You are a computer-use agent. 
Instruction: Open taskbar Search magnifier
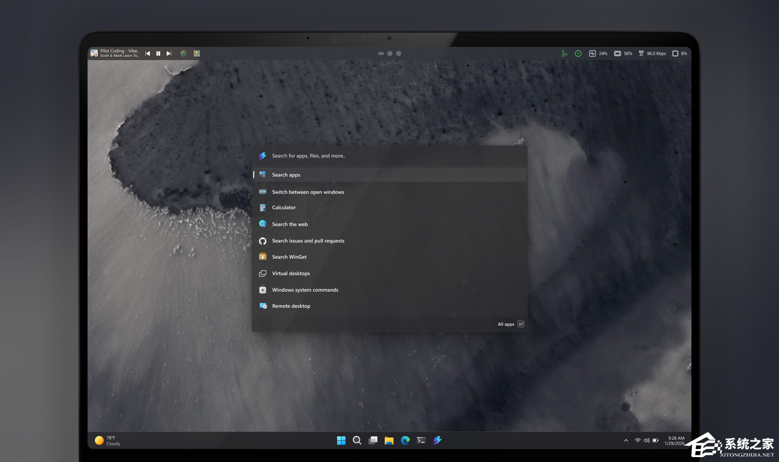tap(357, 440)
